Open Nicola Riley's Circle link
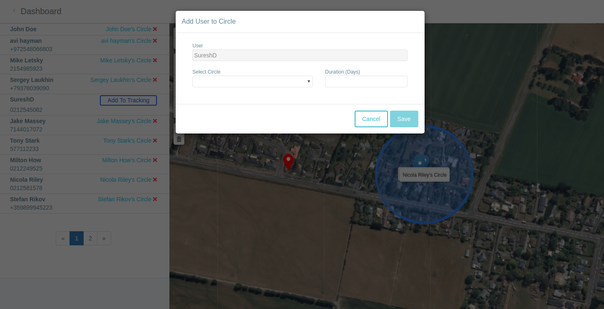The width and height of the screenshot is (604, 309). [126, 180]
